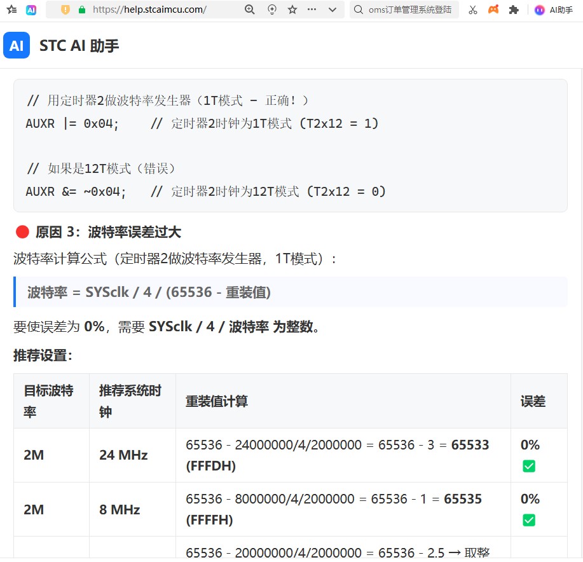Screen dimensions: 583x562
Task: Click the STC AI 助手 page title
Action: (79, 46)
